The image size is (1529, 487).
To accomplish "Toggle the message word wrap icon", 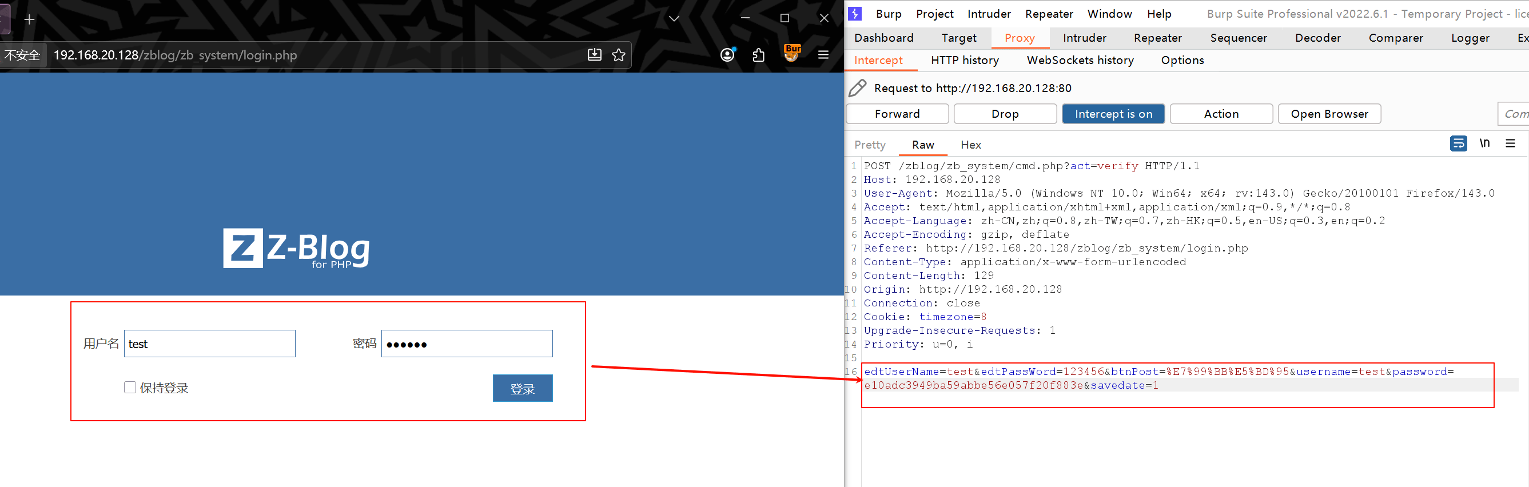I will tap(1458, 143).
